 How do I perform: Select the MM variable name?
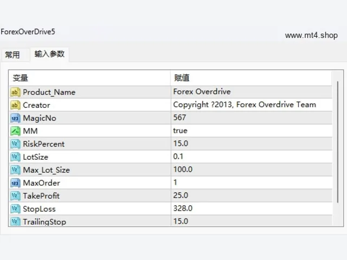click(30, 131)
